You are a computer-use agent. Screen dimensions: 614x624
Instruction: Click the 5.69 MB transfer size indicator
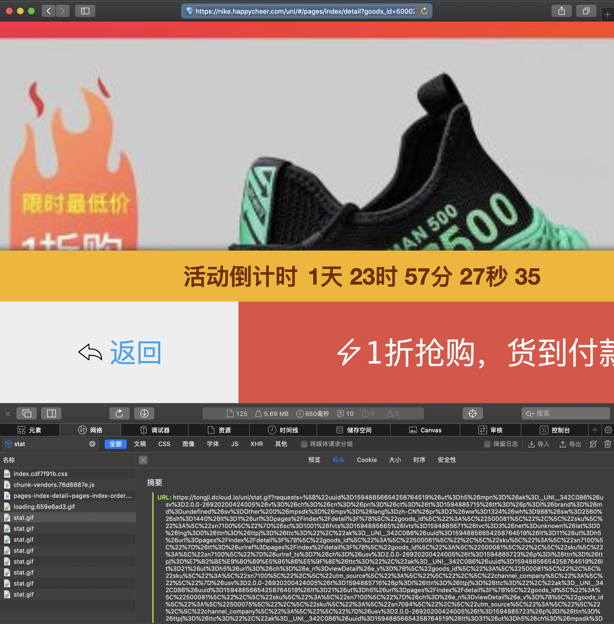pos(272,414)
